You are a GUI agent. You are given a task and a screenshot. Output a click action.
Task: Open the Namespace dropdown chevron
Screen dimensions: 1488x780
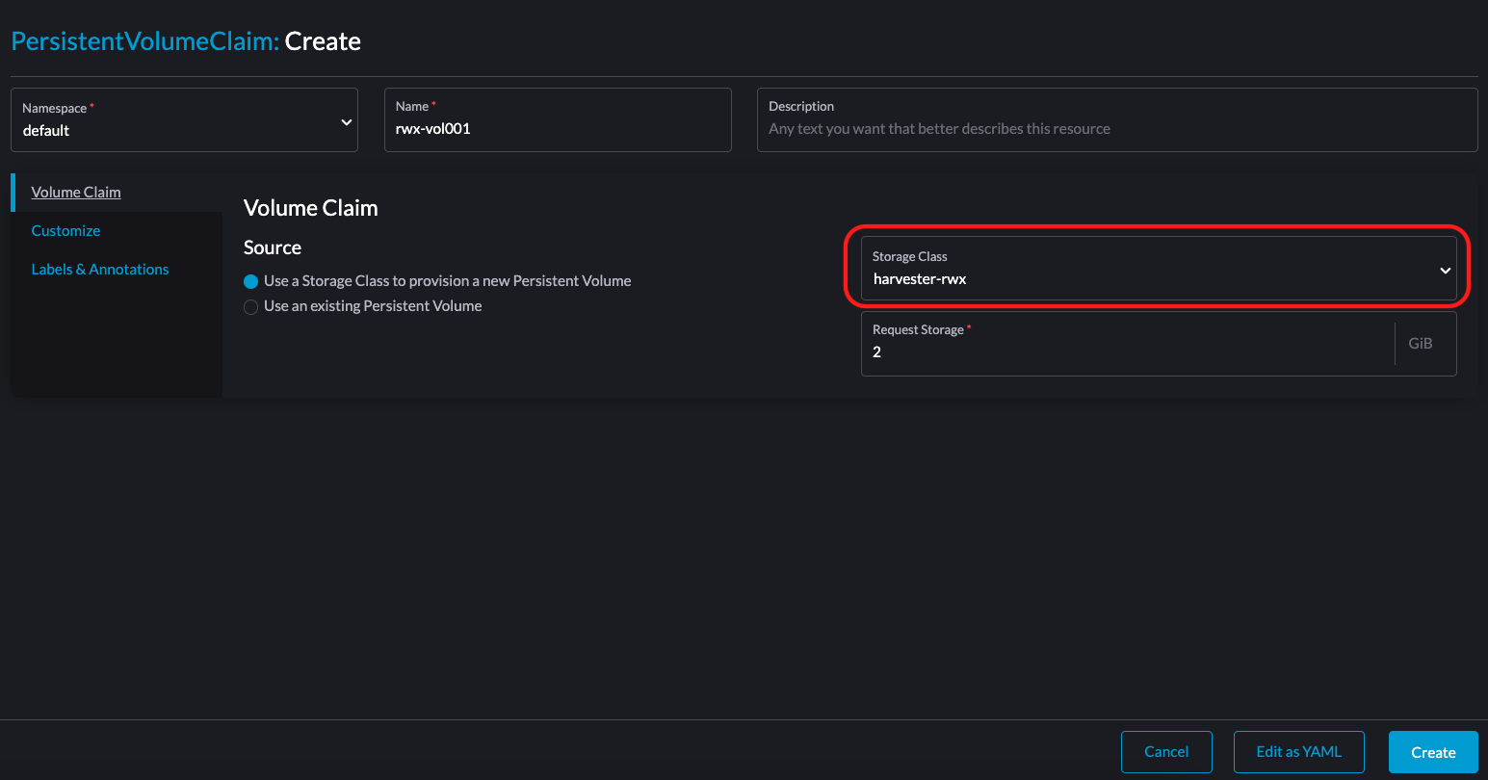click(346, 121)
